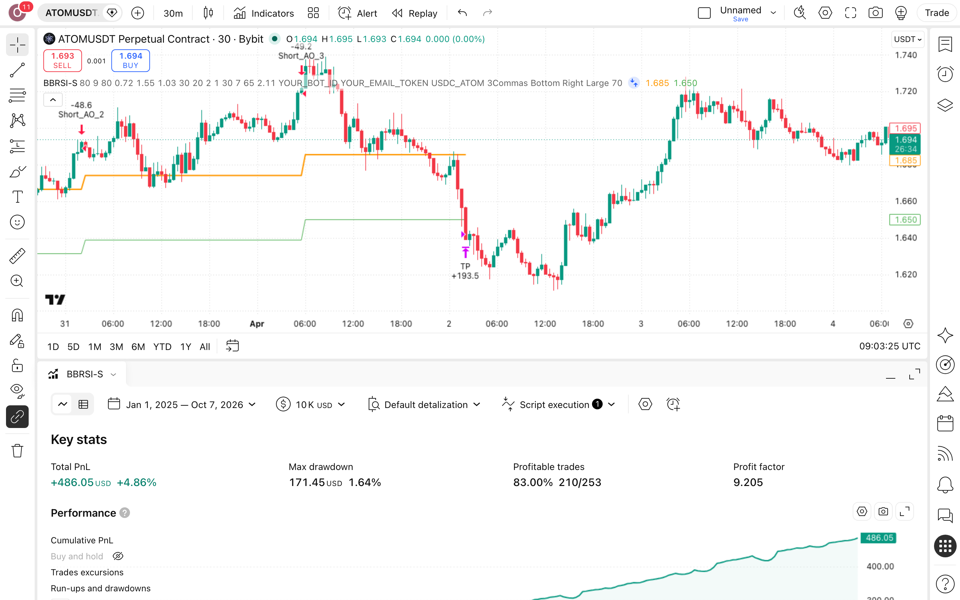Select the trend line drawing tool

point(17,70)
